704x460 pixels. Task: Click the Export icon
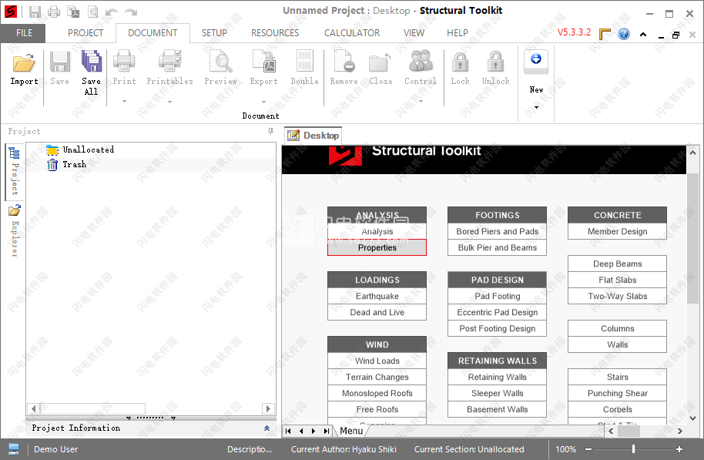coord(264,61)
